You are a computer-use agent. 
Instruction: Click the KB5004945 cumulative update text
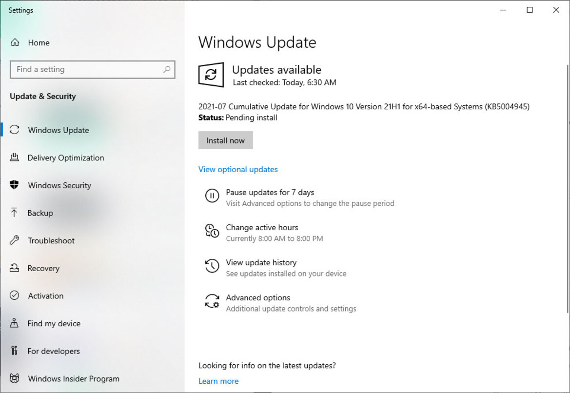point(364,106)
